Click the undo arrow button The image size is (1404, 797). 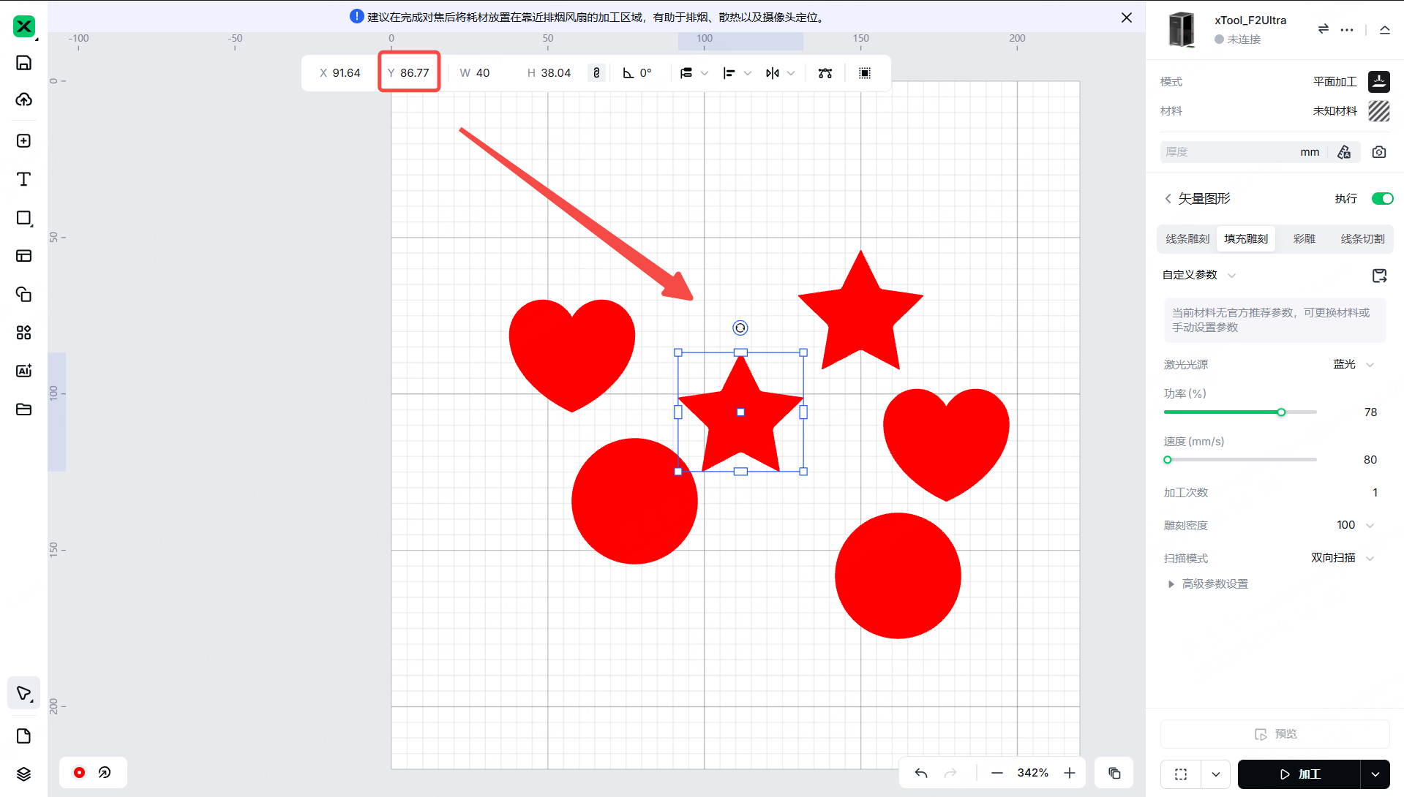click(921, 773)
